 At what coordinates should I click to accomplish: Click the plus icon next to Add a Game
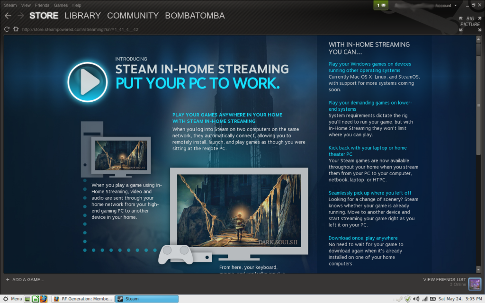(8, 279)
